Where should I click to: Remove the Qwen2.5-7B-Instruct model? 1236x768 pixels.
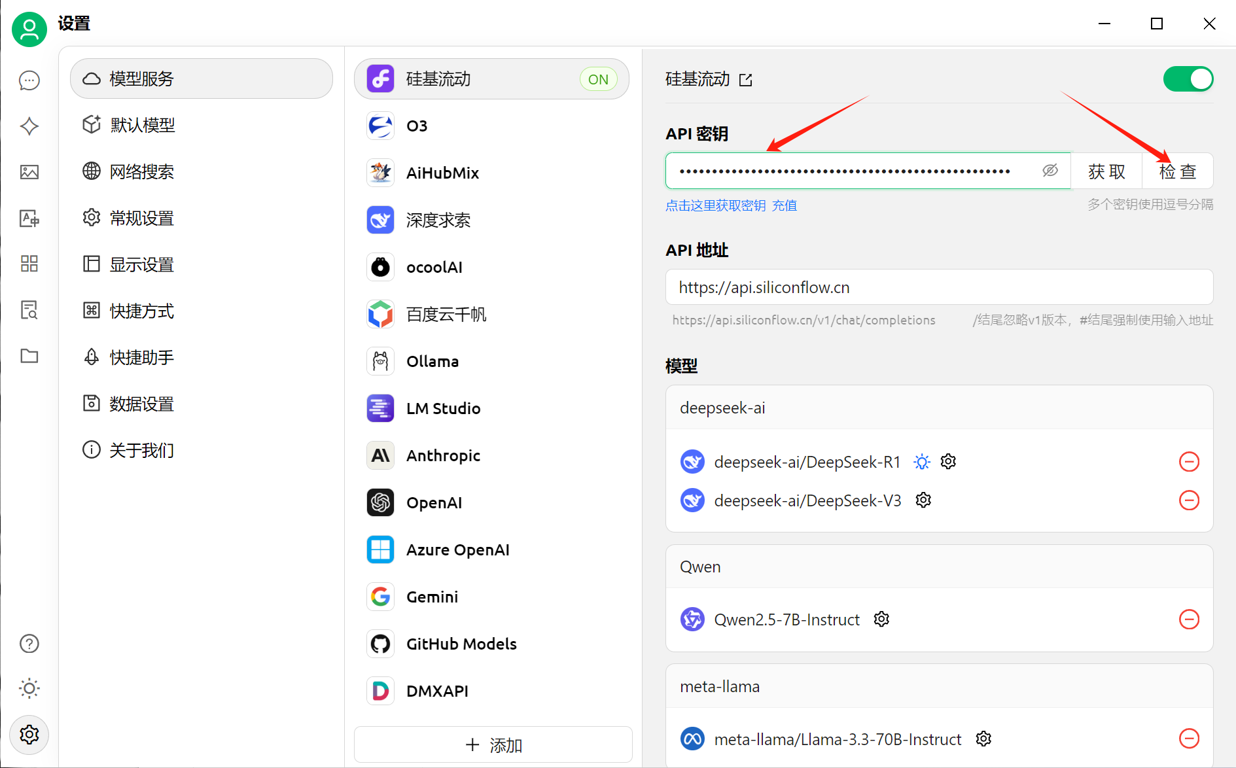click(x=1189, y=619)
